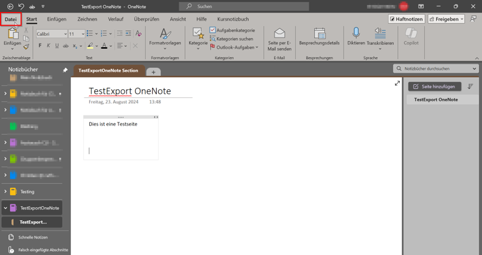Insert a bulleted list

tap(89, 33)
